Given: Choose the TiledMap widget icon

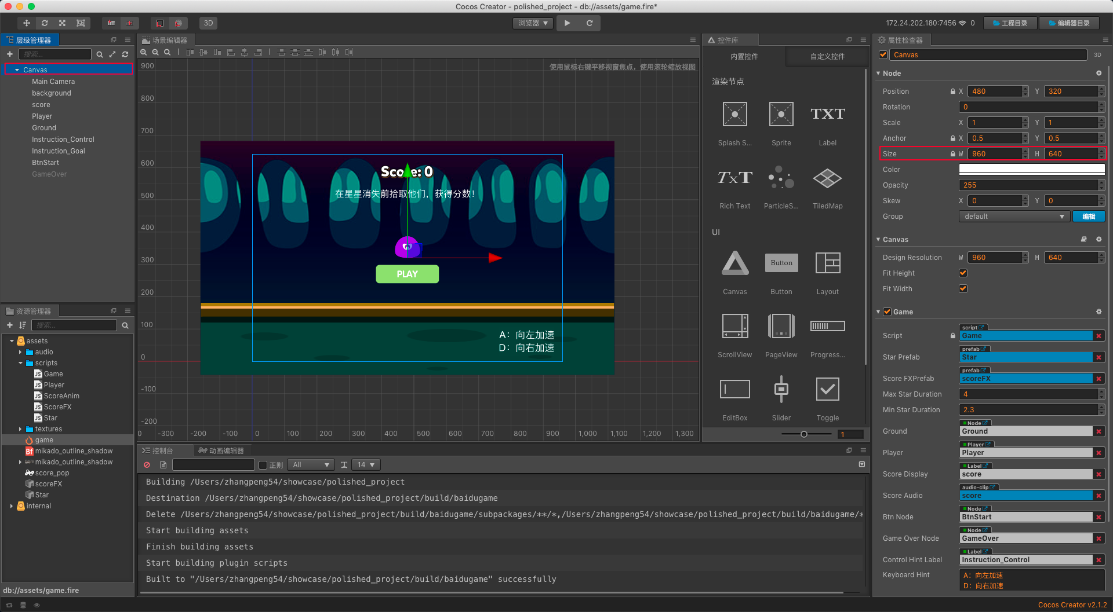Looking at the screenshot, I should click(x=827, y=178).
